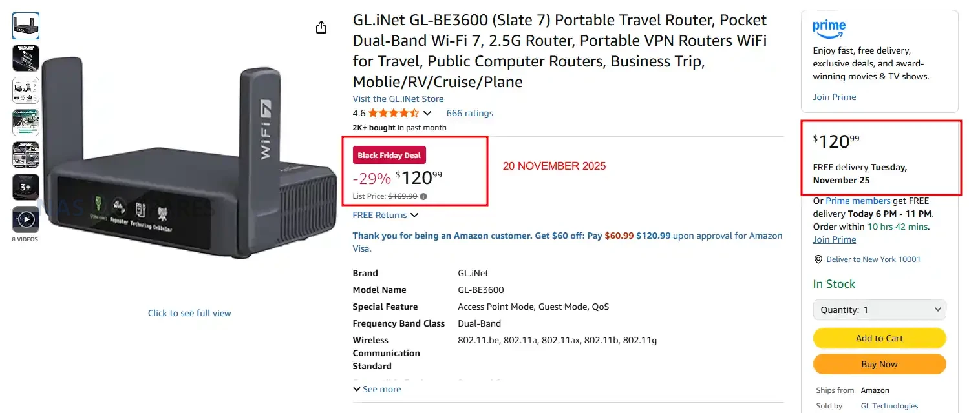Click the Add to Cart button
This screenshot has height=413, width=969.
click(879, 338)
